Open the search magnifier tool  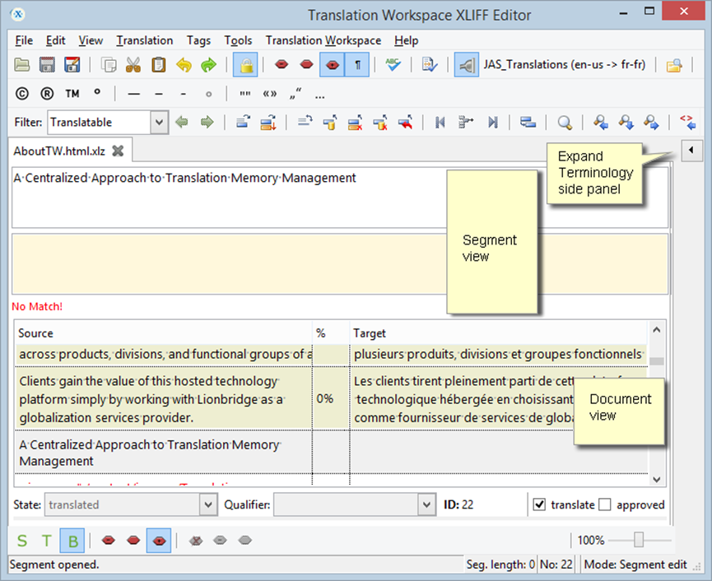tap(564, 122)
